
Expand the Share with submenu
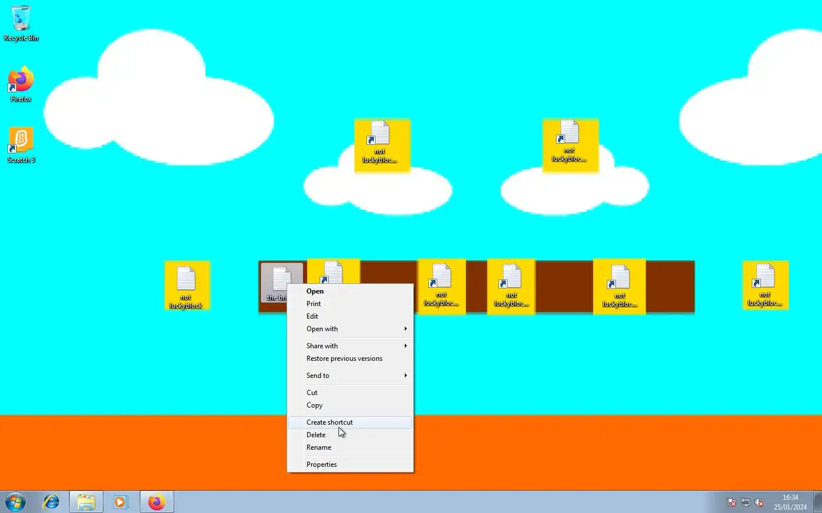[x=350, y=346]
